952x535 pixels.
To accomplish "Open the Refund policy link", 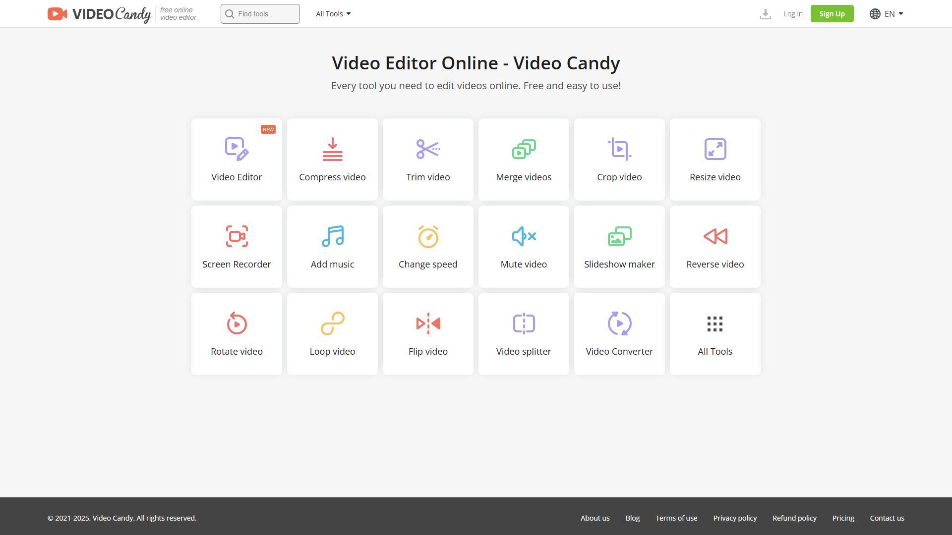I will pyautogui.click(x=794, y=518).
